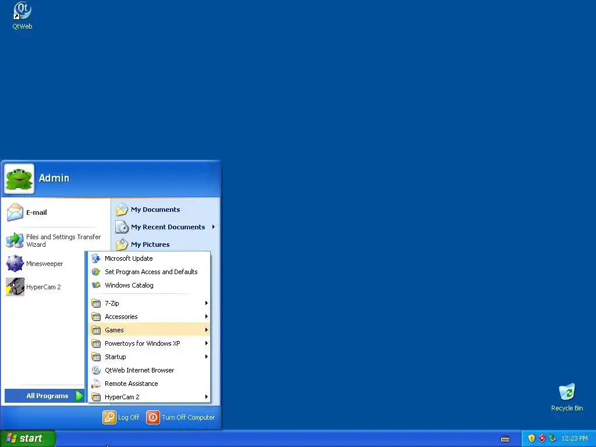
Task: Click the Accessories label
Action: [121, 317]
